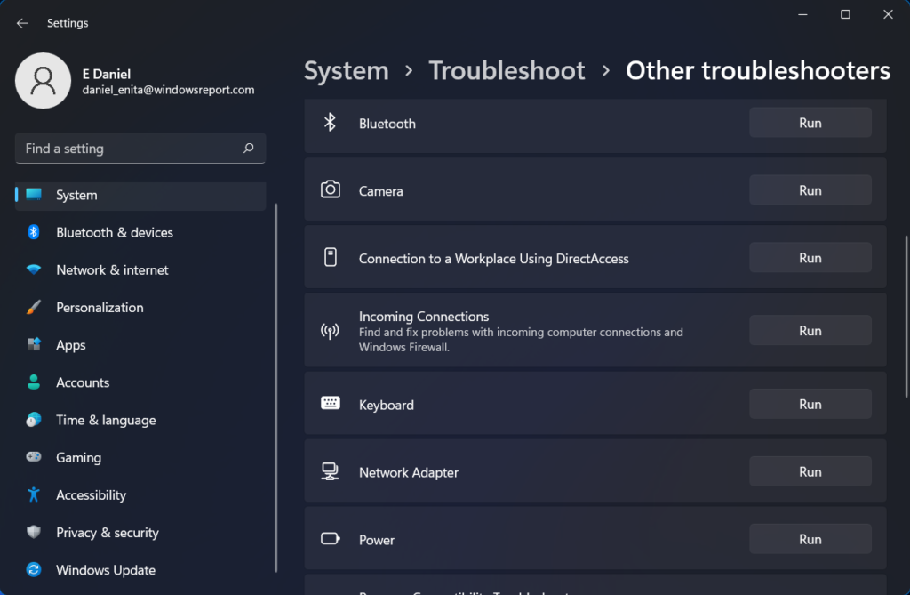Viewport: 910px width, 595px height.
Task: Open Gaming settings
Action: pyautogui.click(x=140, y=457)
